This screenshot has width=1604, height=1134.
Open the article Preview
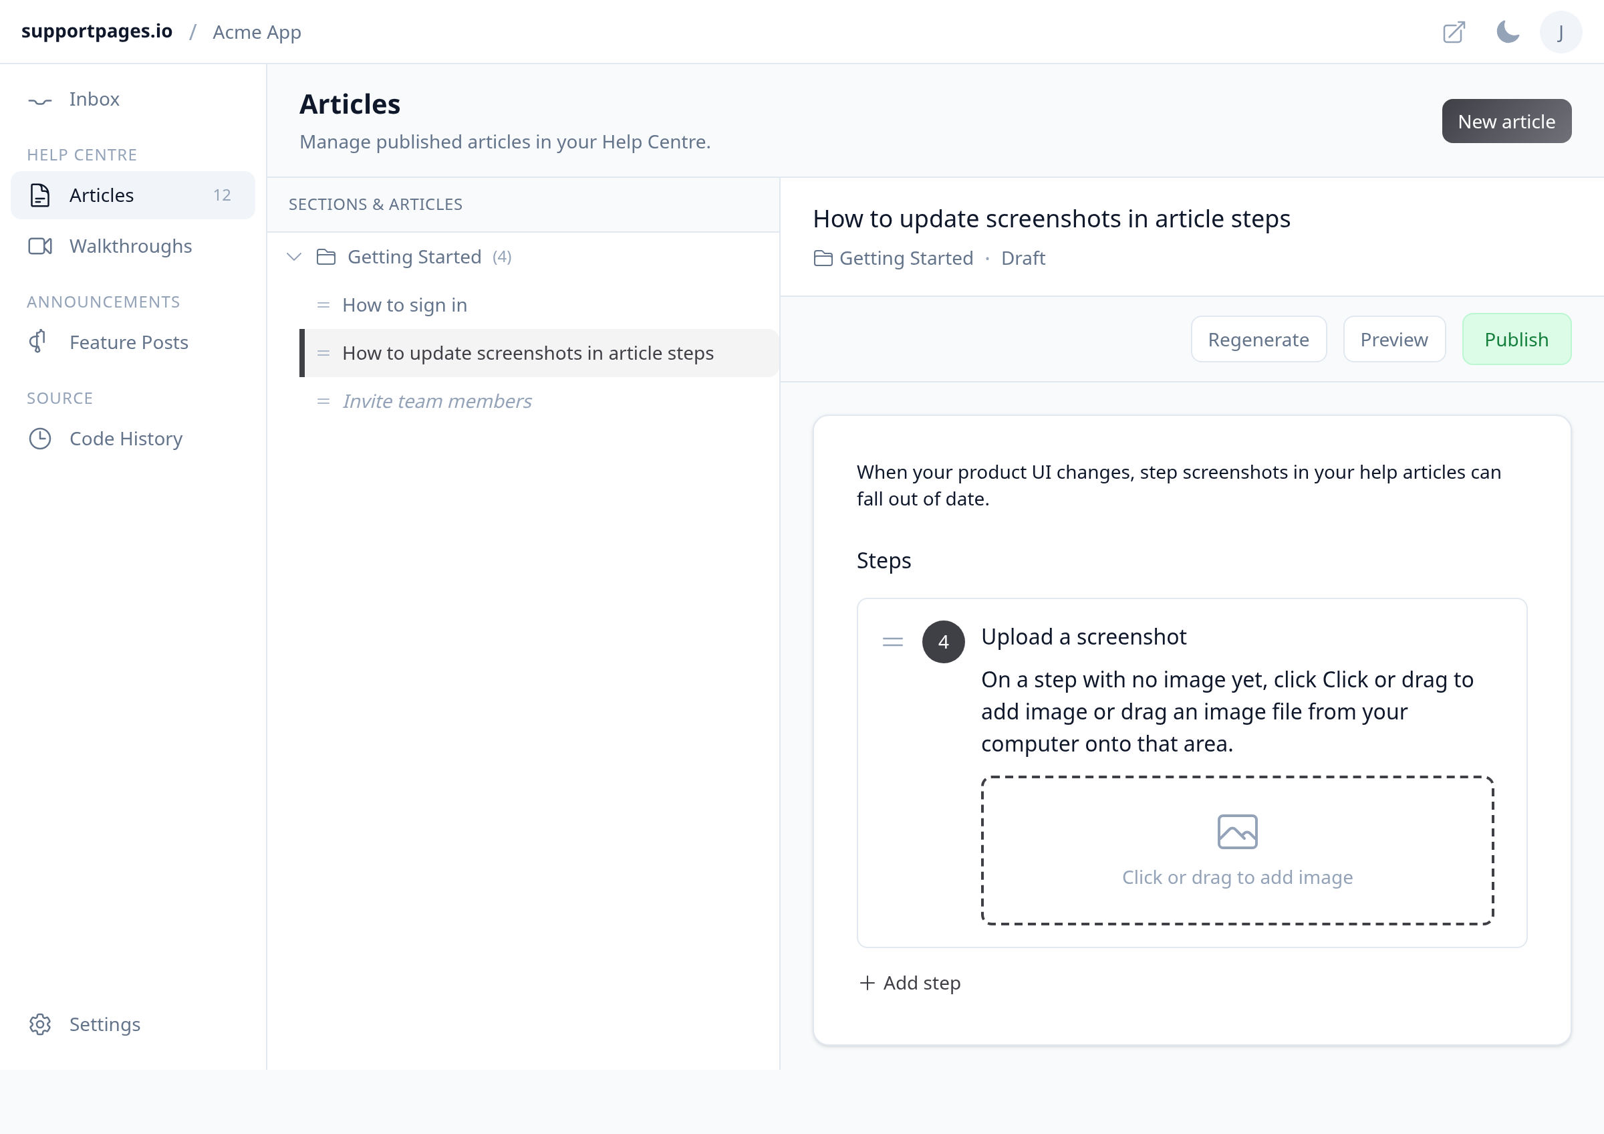[1393, 340]
